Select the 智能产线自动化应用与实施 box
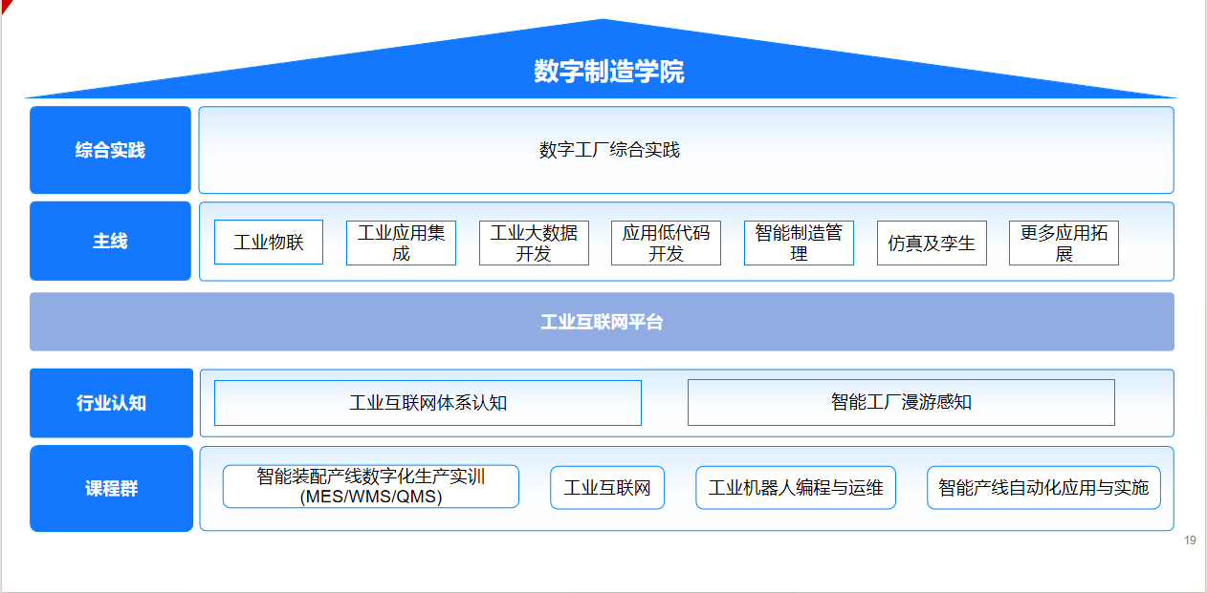 (x=1043, y=488)
